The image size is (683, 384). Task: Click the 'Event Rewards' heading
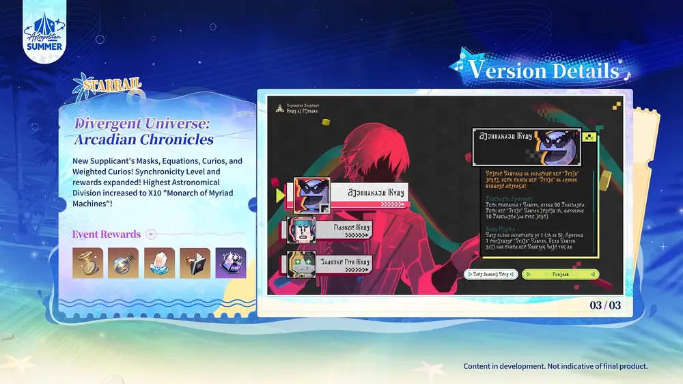click(107, 234)
